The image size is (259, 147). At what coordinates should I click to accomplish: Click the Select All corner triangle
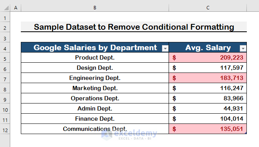pos(6,8)
